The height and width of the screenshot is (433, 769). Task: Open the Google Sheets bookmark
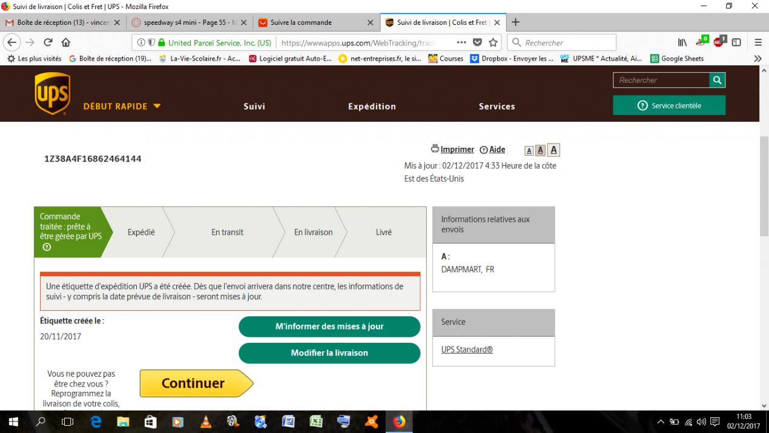coord(676,59)
